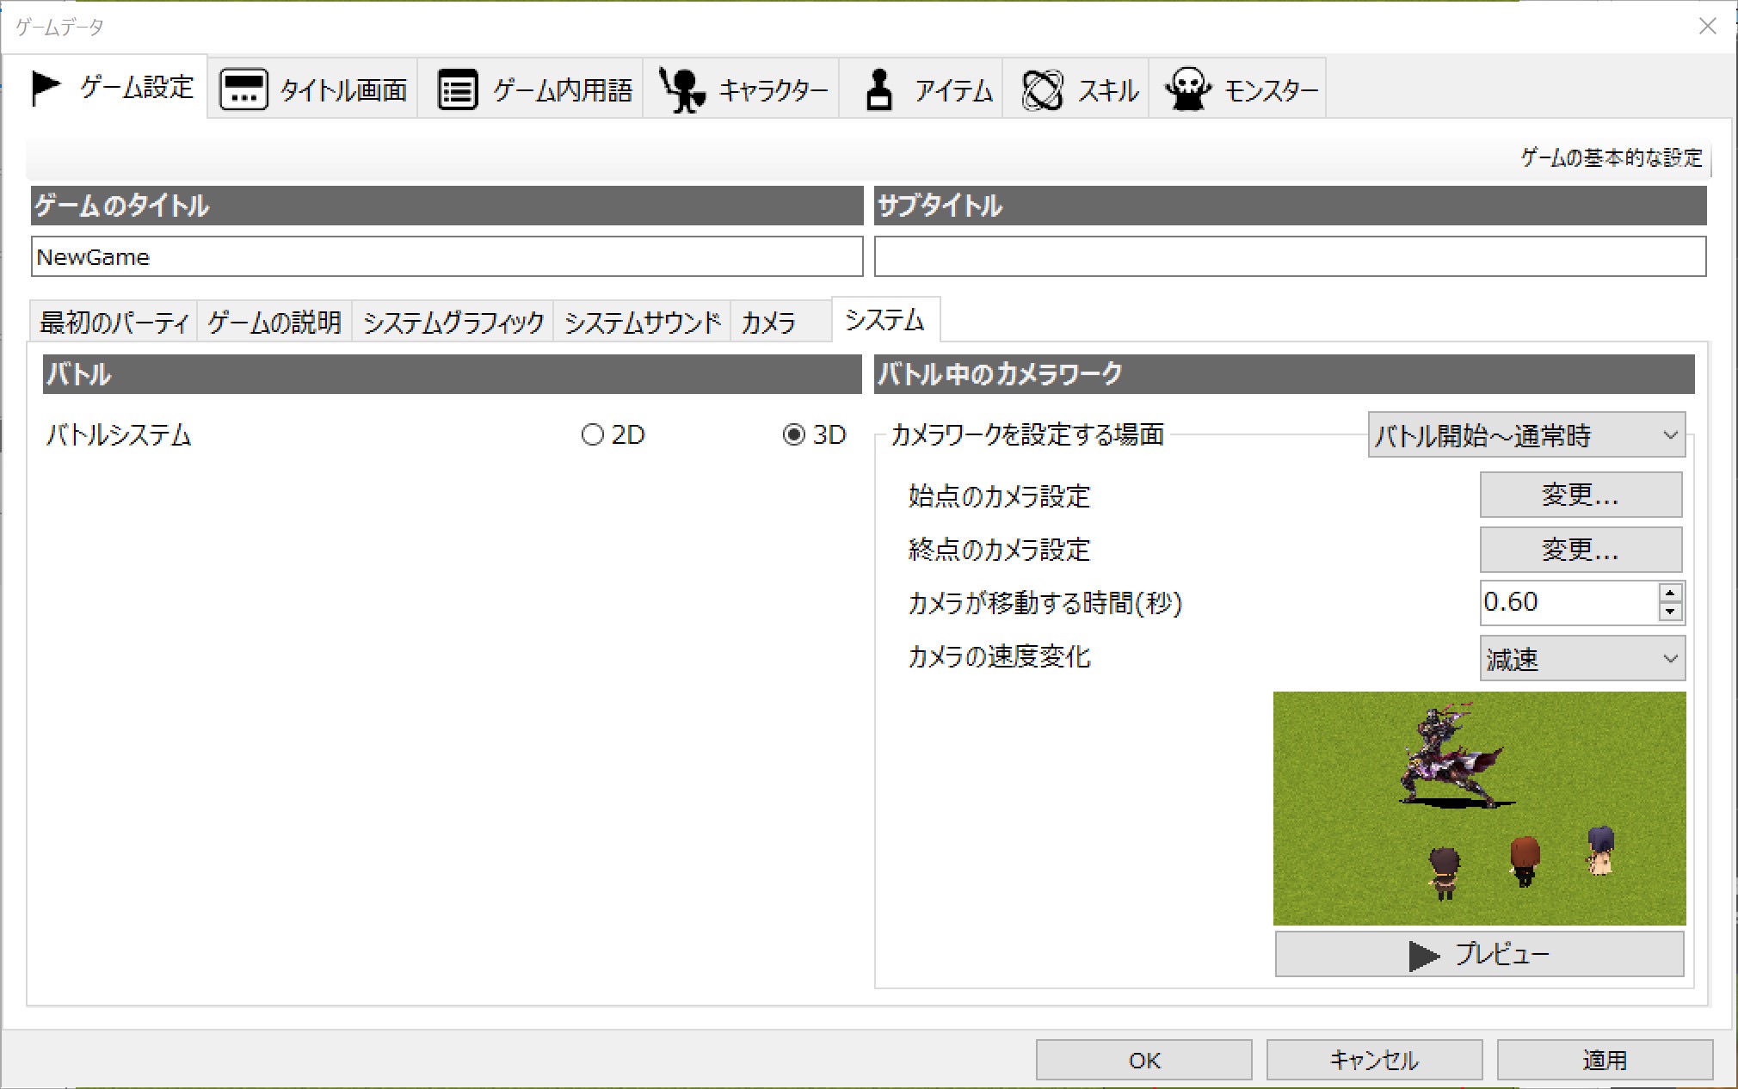
Task: Click the タイトル画面 window icon
Action: 243,89
